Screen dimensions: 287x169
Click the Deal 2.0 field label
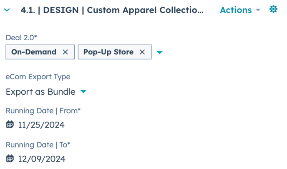click(x=21, y=37)
